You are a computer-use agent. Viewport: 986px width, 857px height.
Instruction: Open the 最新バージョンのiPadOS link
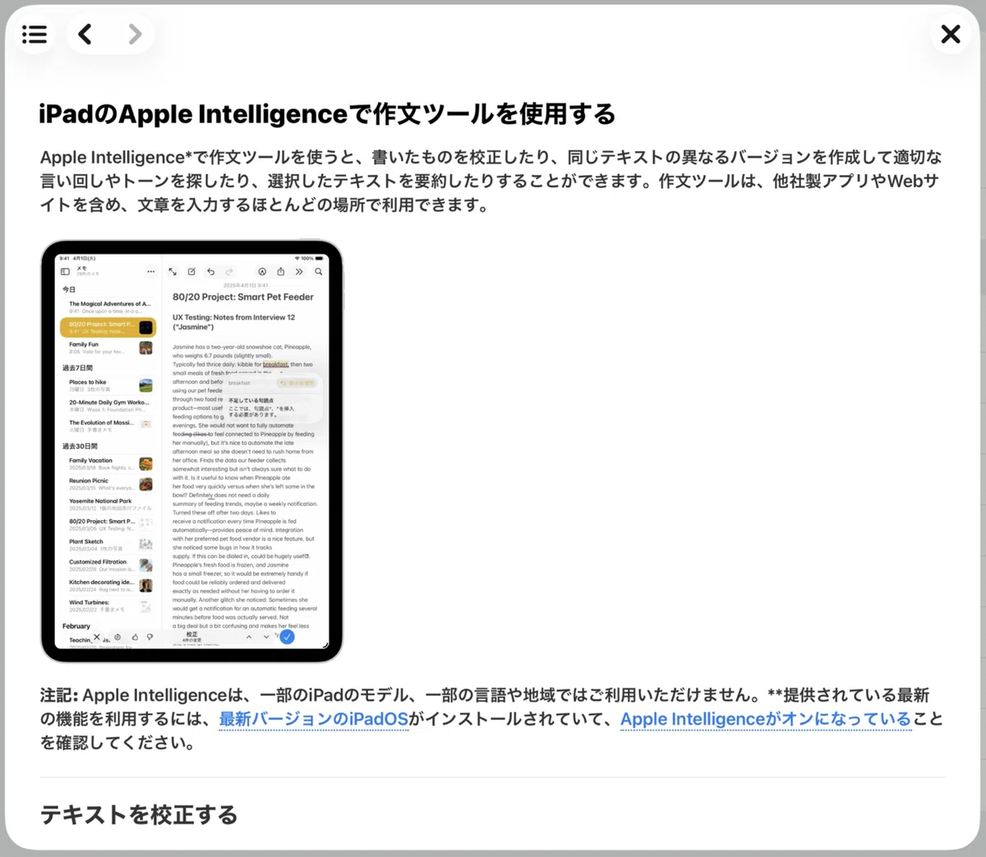(314, 719)
